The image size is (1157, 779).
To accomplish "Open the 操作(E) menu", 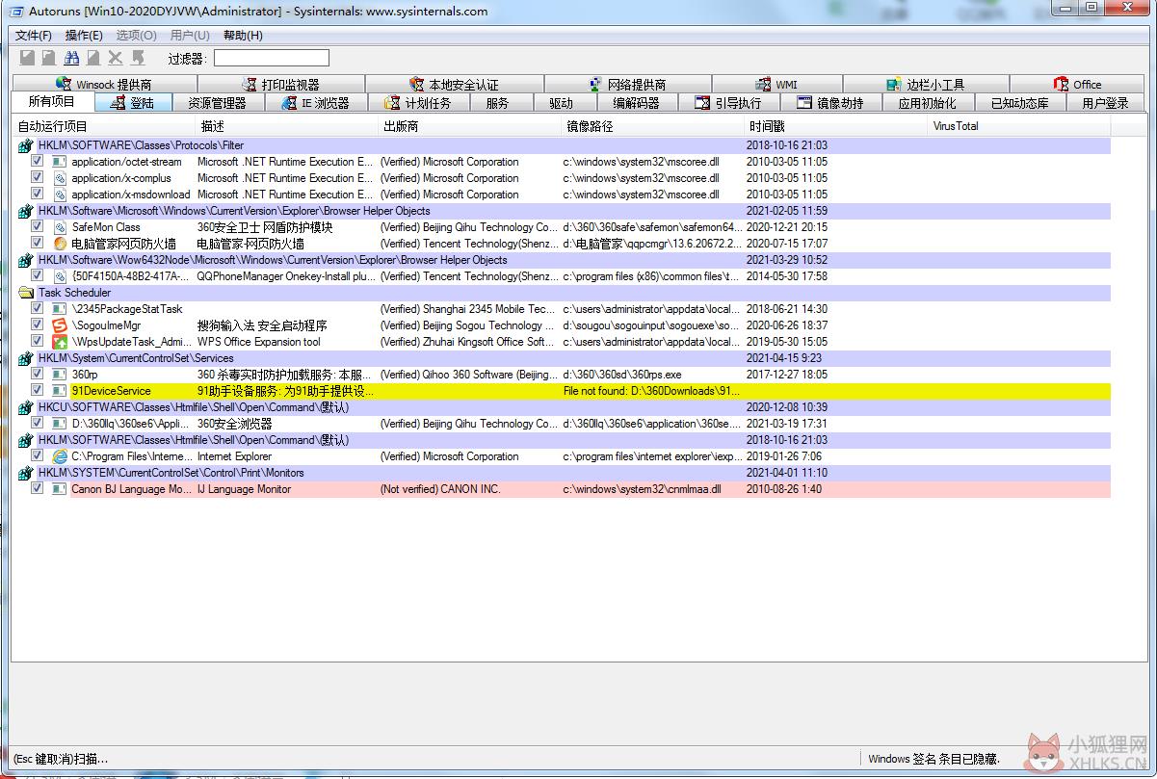I will point(84,36).
